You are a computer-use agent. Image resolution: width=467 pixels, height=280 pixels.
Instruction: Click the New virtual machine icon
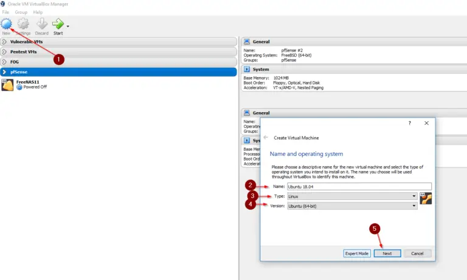pyautogui.click(x=6, y=24)
